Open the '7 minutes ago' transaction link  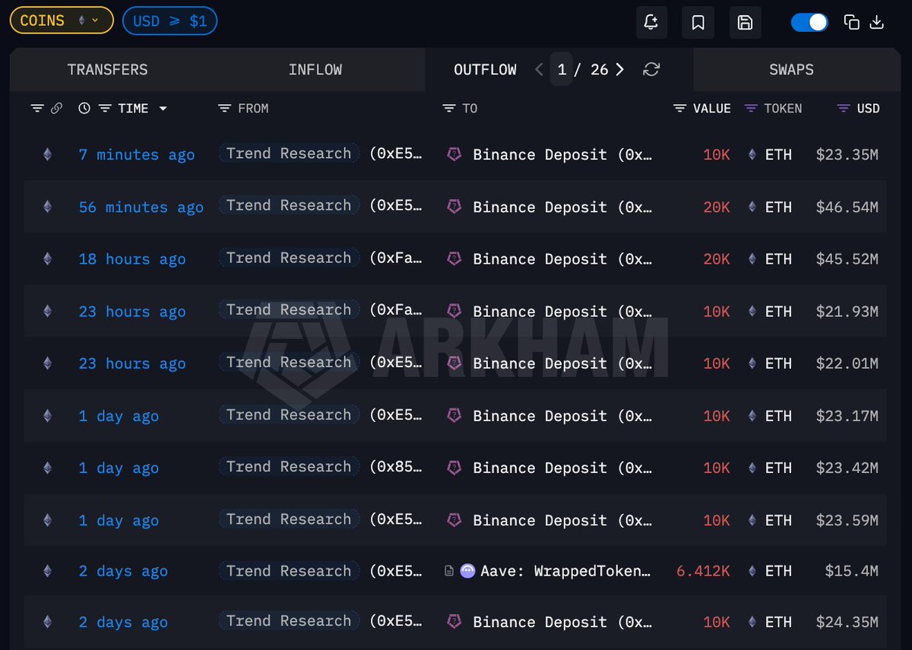(x=137, y=155)
